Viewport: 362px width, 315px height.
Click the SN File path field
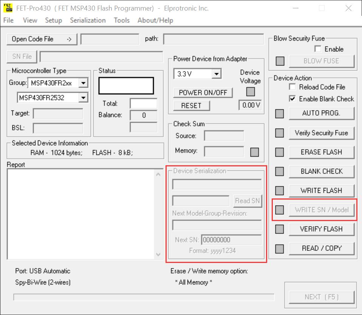coord(101,57)
